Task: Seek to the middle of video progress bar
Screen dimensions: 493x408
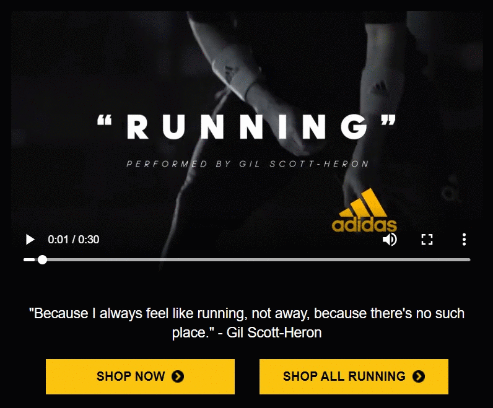Action: (x=247, y=259)
